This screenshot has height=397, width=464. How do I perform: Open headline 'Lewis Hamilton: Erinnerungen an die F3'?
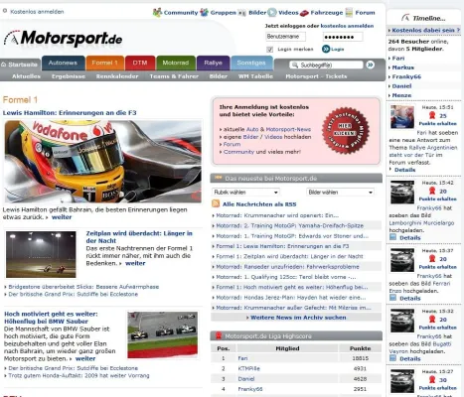70,113
